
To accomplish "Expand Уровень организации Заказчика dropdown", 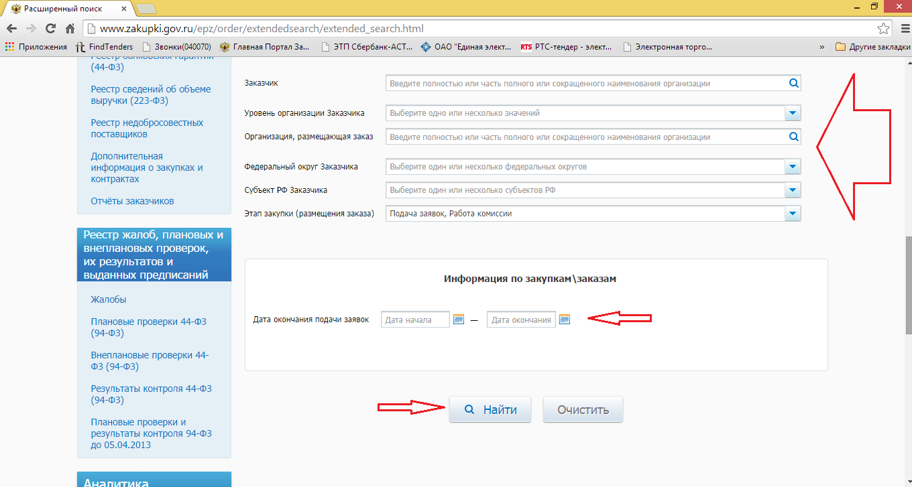I will 793,113.
